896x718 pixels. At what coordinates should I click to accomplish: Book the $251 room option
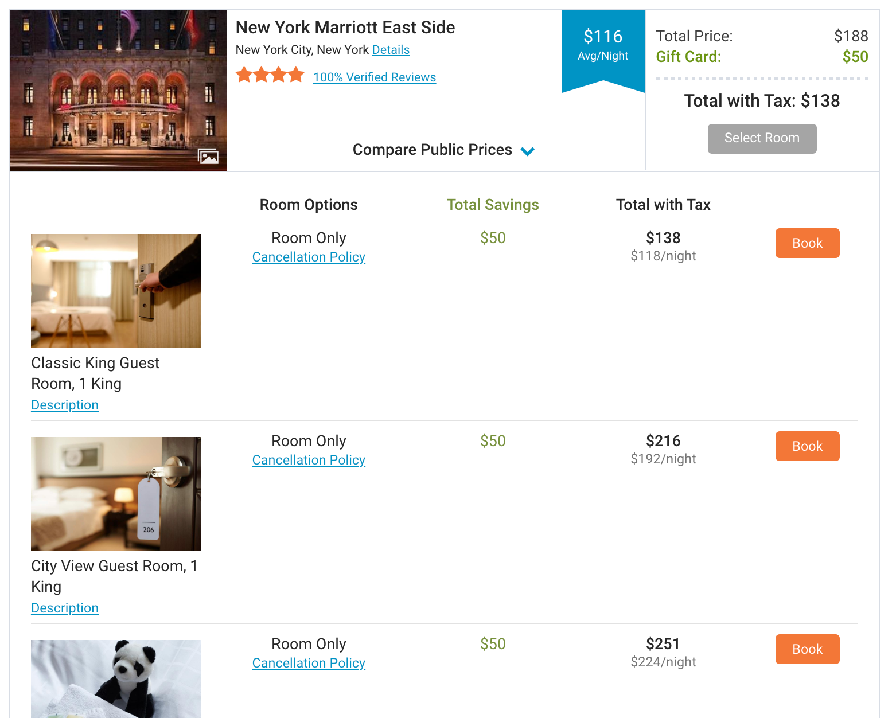(807, 649)
